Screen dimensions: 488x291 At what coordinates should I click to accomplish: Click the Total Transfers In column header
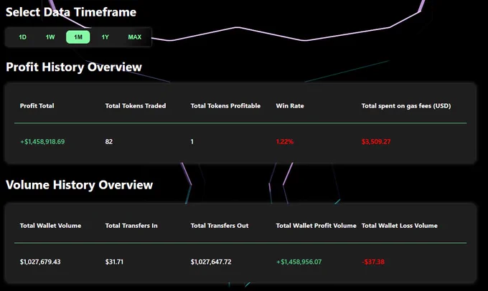point(131,226)
